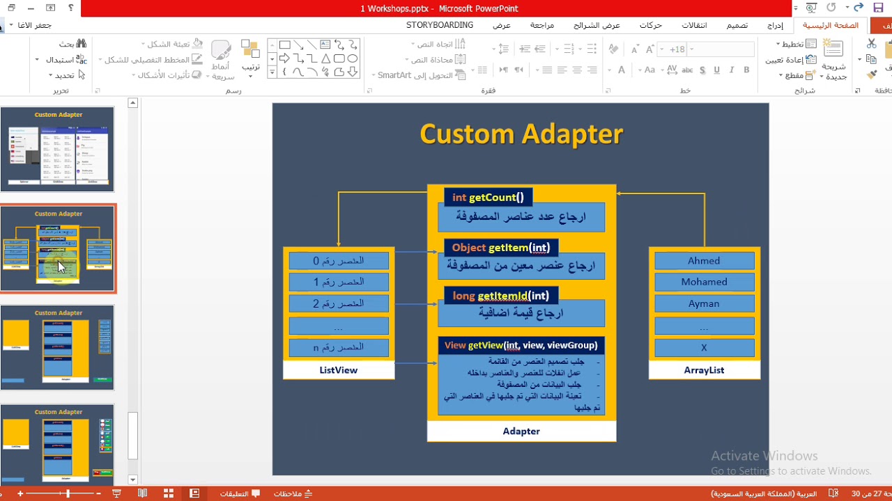Toggle Italic formatting
This screenshot has width=892, height=501.
point(731,70)
